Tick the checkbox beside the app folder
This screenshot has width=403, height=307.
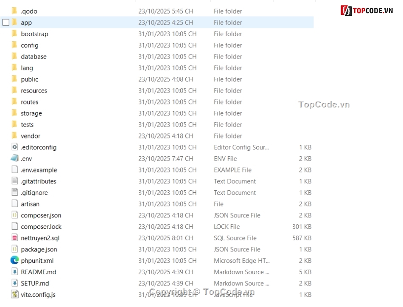coord(6,23)
